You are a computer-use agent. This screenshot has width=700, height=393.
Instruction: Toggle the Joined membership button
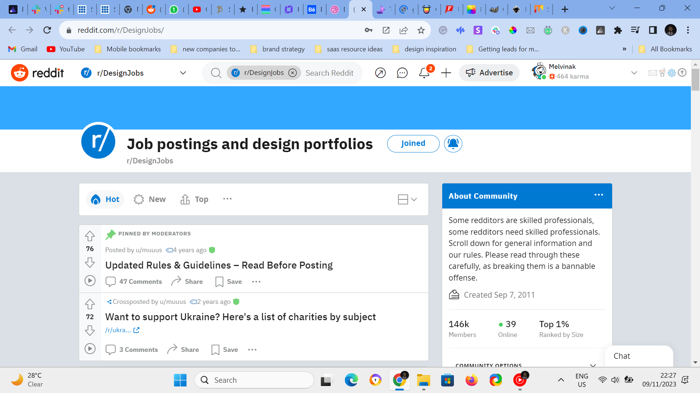[x=413, y=143]
